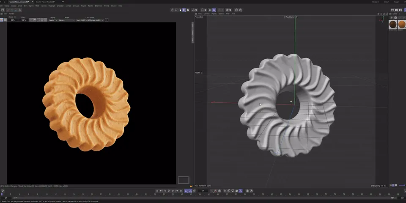Viewport: 406px width, 203px height.
Task: Open Render menu in render view panel
Action: tap(12, 14)
